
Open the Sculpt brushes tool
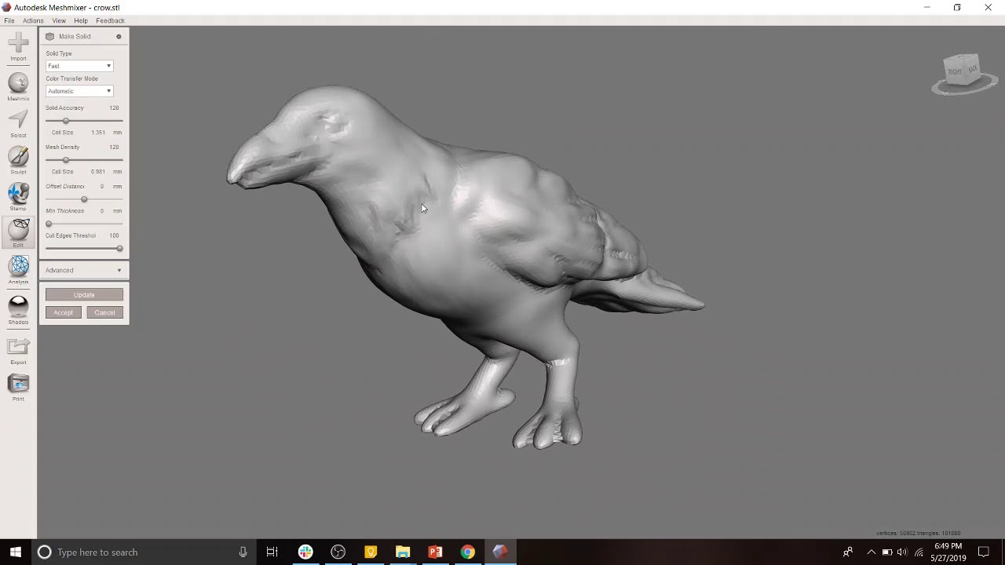18,160
